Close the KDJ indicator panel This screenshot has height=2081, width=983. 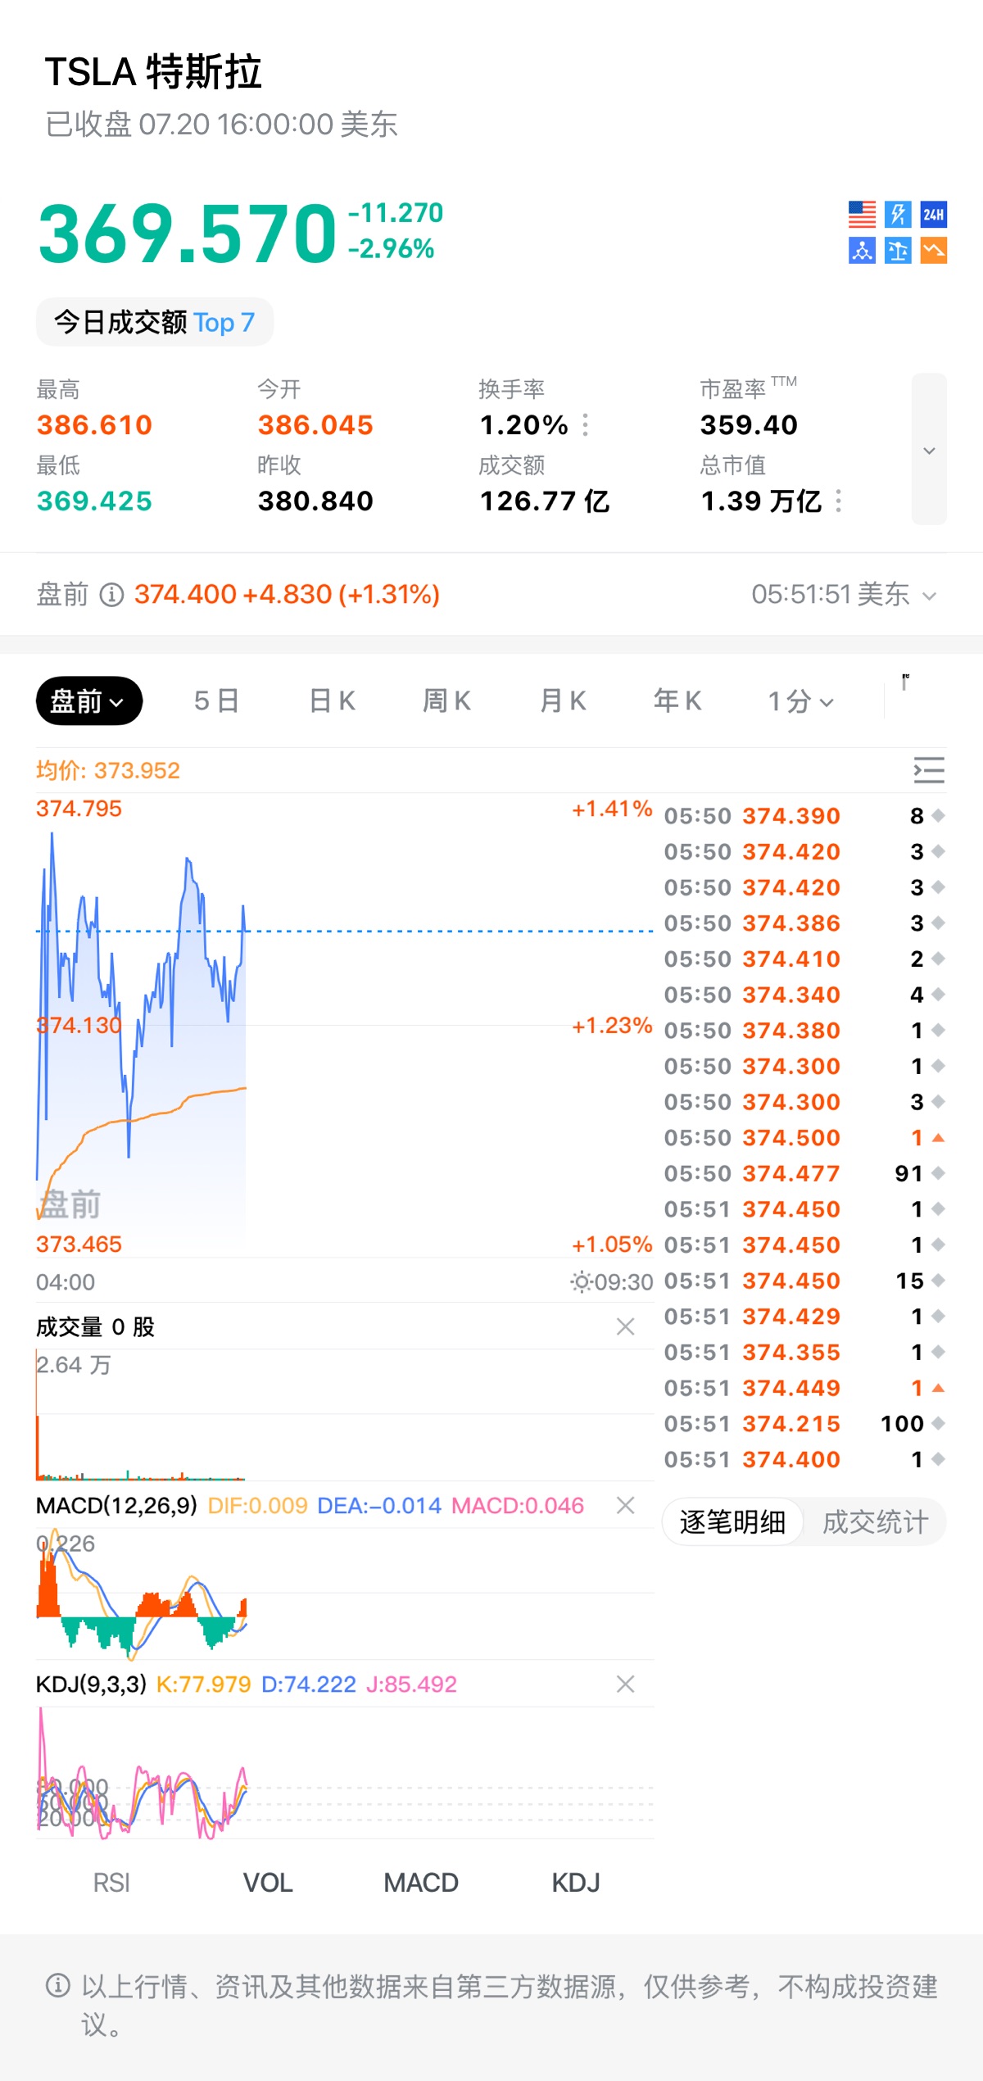pyautogui.click(x=626, y=1684)
